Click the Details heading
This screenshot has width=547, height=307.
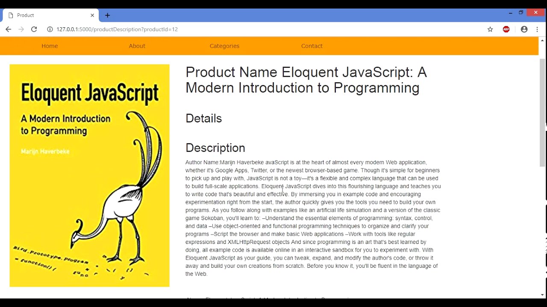pyautogui.click(x=204, y=119)
